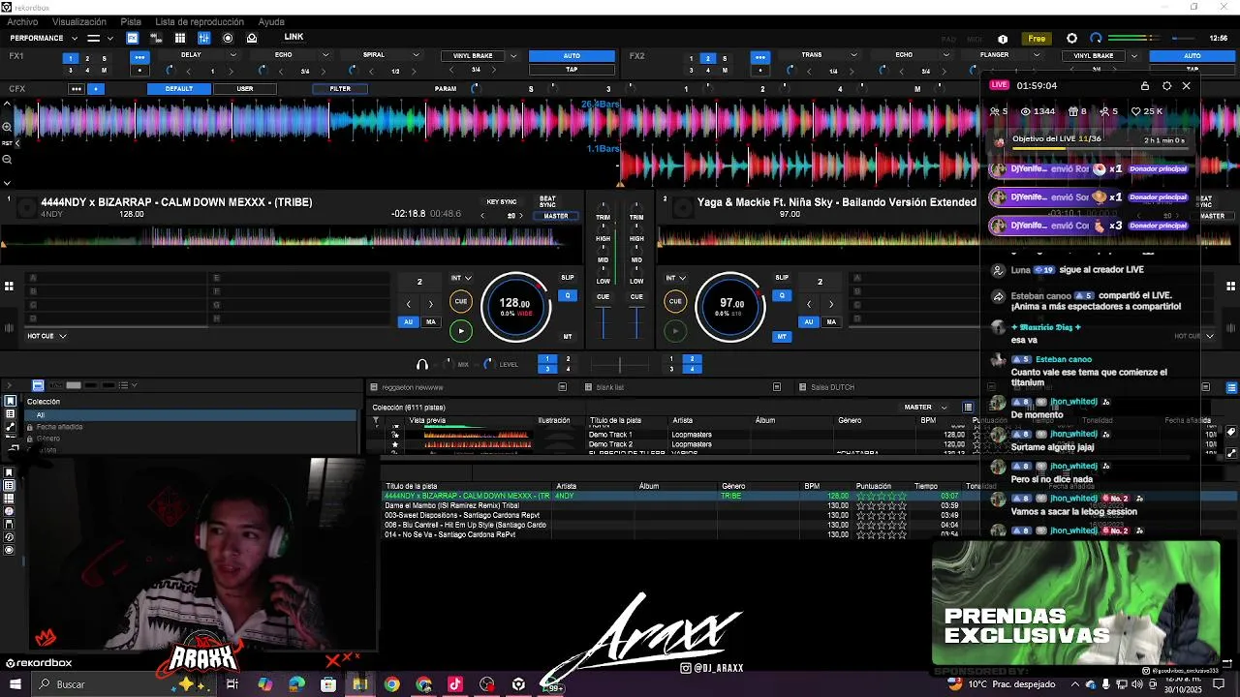This screenshot has height=697, width=1240.
Task: Select the DEFAULT CFX bank
Action: pyautogui.click(x=179, y=89)
